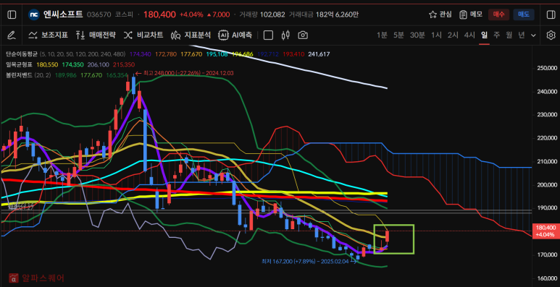This screenshot has width=560, height=287.
Task: Open 지표분석 indicator analysis
Action: point(191,35)
